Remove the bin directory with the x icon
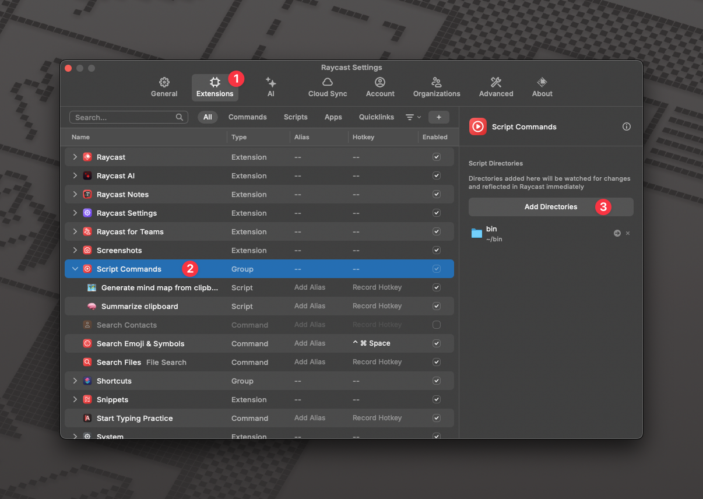This screenshot has width=703, height=499. tap(628, 233)
